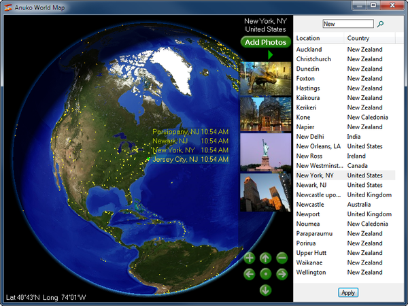The width and height of the screenshot is (408, 306).
Task: Rotate globe with the left arrow
Action: [x=250, y=274]
